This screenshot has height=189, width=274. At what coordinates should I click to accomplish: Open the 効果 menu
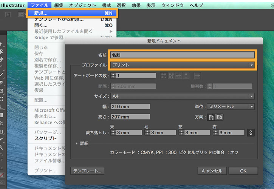[x=136, y=5]
